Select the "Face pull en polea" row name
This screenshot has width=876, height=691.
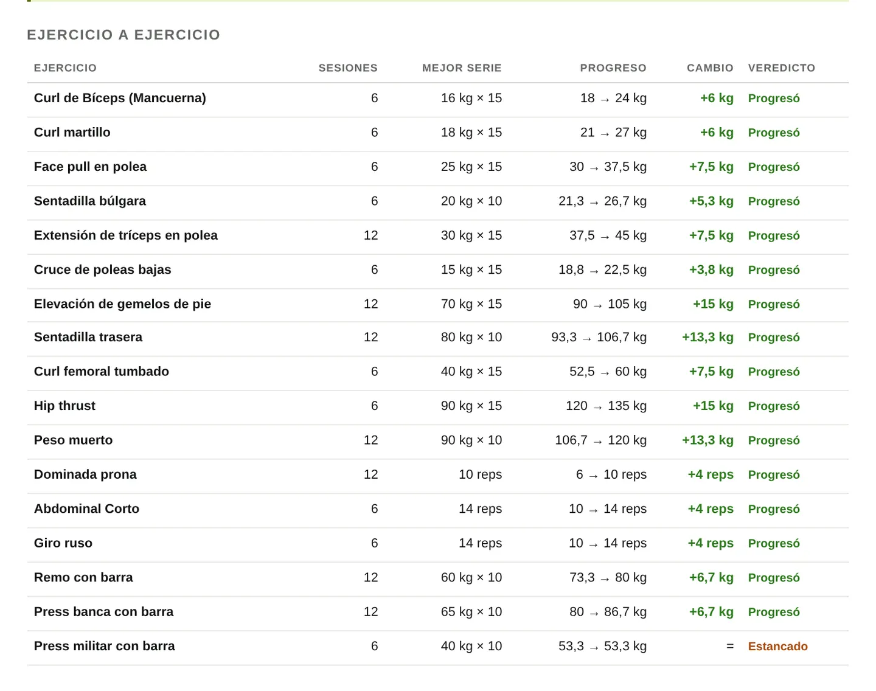point(90,167)
